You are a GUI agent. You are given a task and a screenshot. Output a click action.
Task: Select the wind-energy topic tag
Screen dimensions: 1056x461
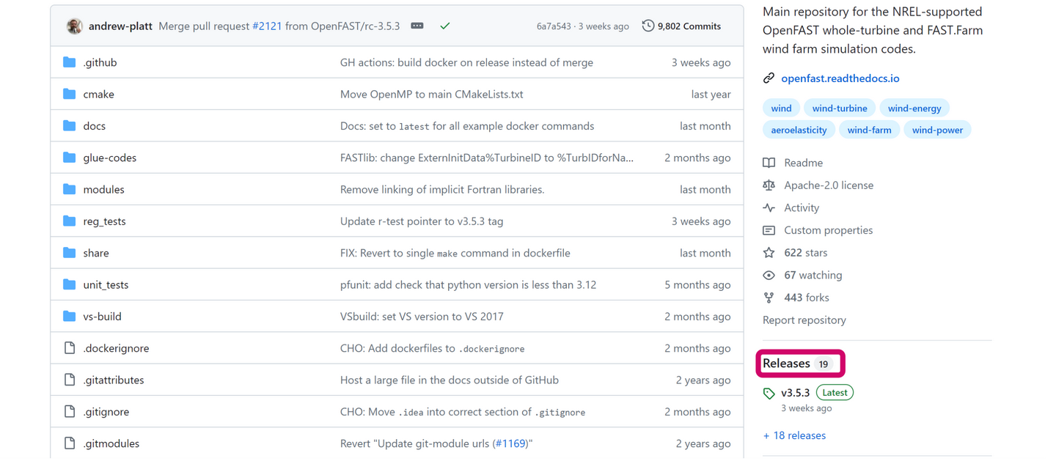(x=914, y=107)
